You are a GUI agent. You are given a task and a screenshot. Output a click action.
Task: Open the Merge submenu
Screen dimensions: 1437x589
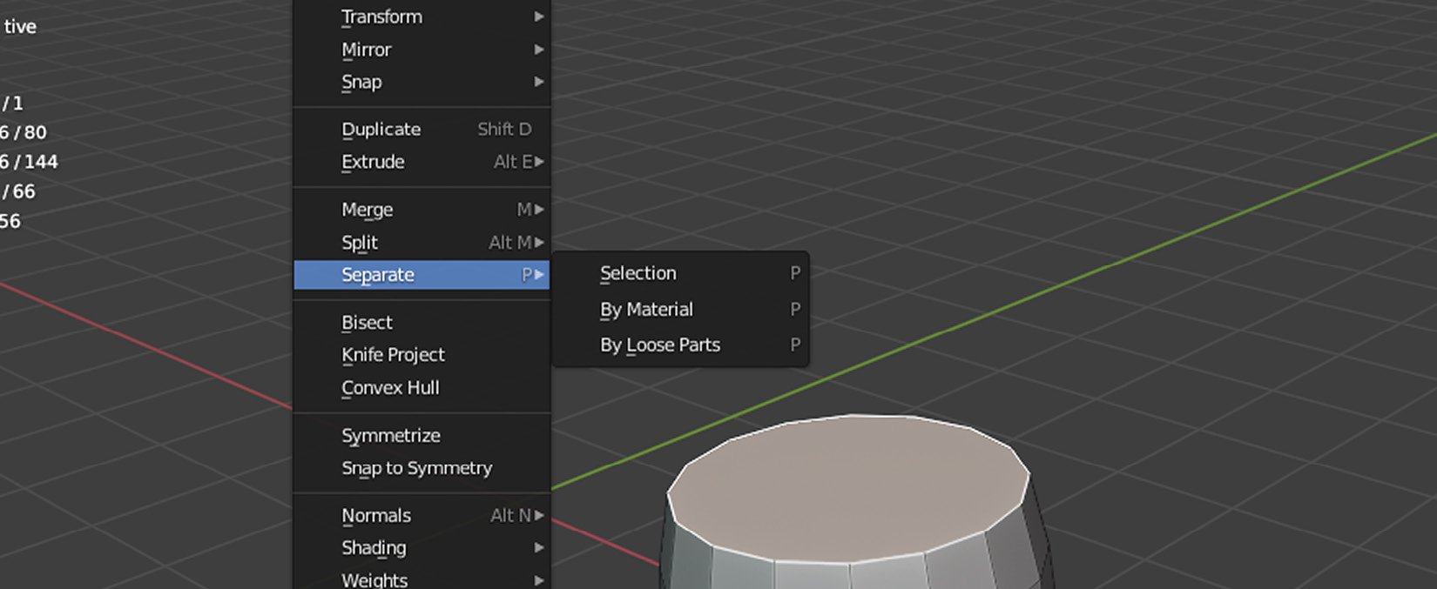point(422,210)
